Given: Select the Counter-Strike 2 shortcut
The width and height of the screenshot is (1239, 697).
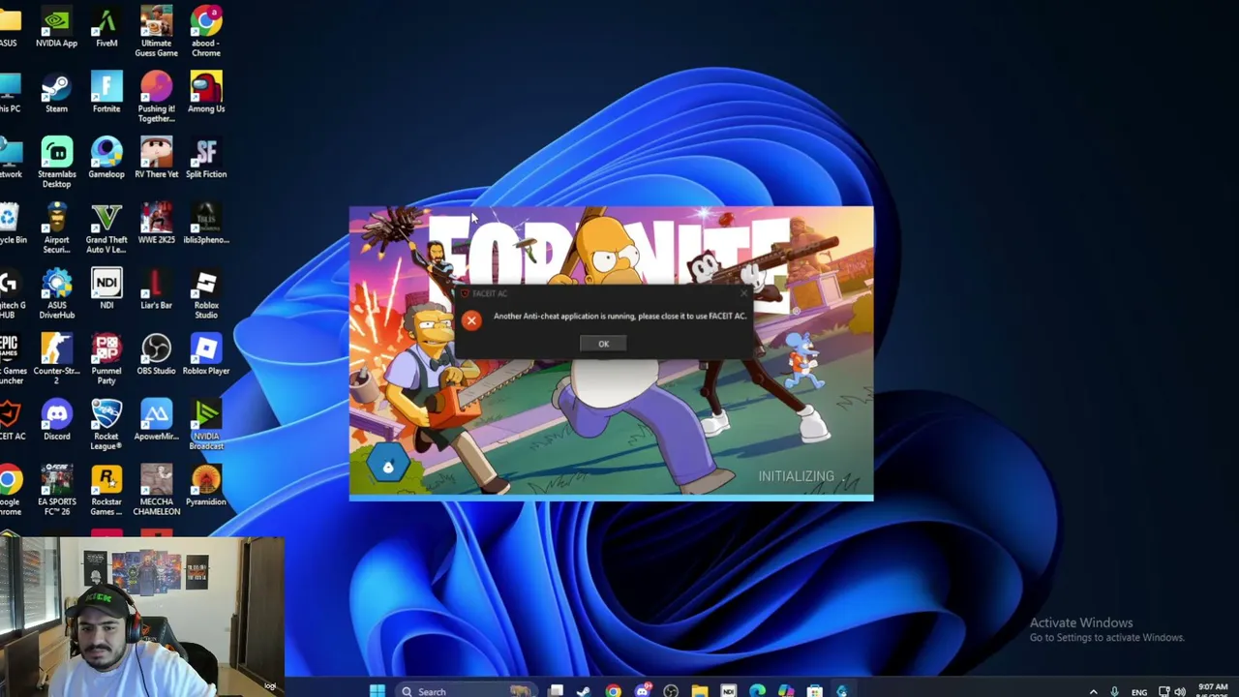Looking at the screenshot, I should 56,359.
